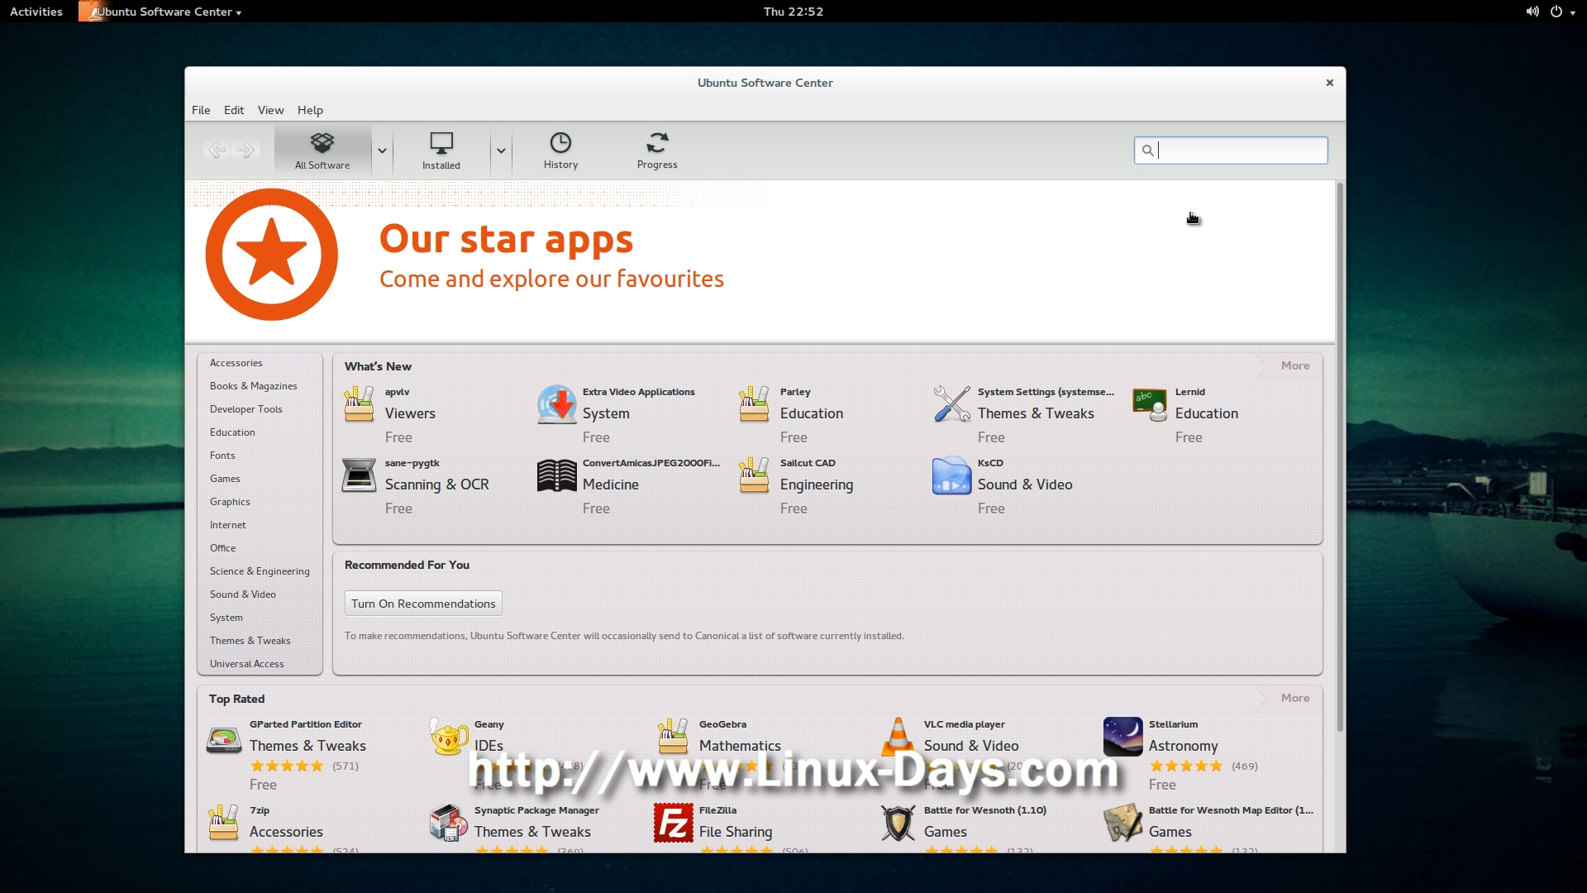Select the Developer Tools category

coord(246,409)
